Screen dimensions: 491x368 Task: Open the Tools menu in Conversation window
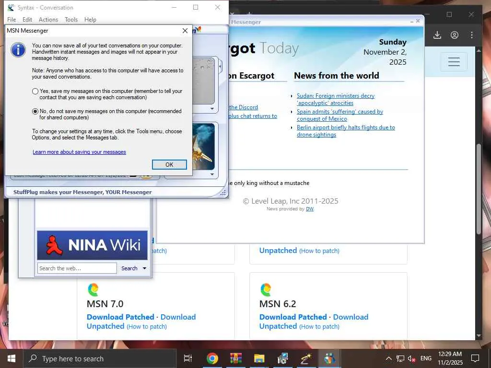(71, 20)
